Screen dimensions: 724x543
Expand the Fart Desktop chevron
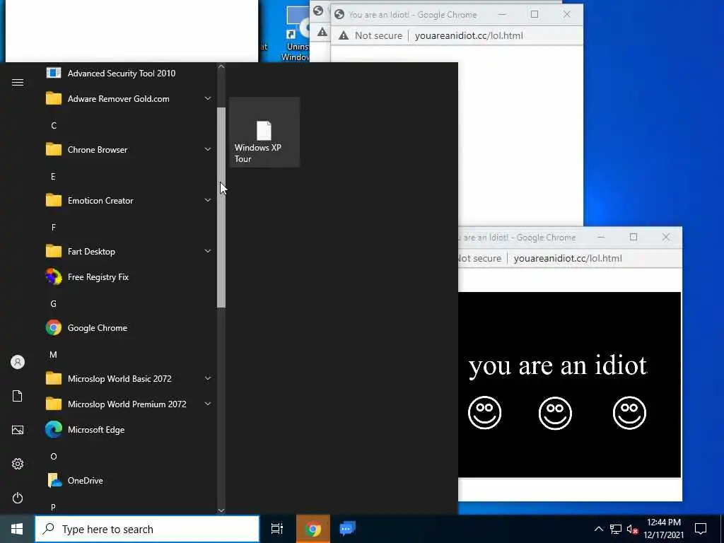[x=208, y=251]
